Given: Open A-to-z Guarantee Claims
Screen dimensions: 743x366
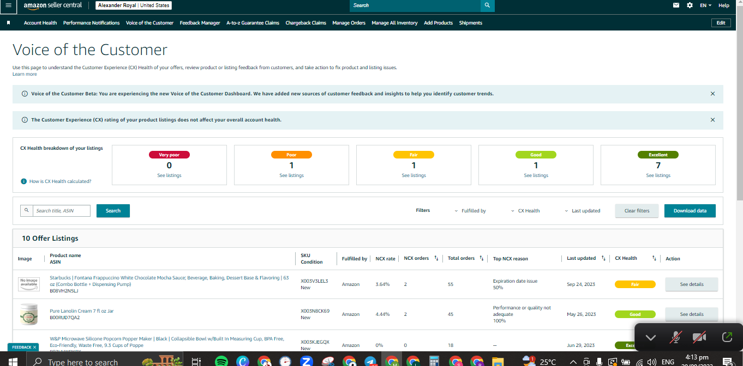Looking at the screenshot, I should (253, 23).
